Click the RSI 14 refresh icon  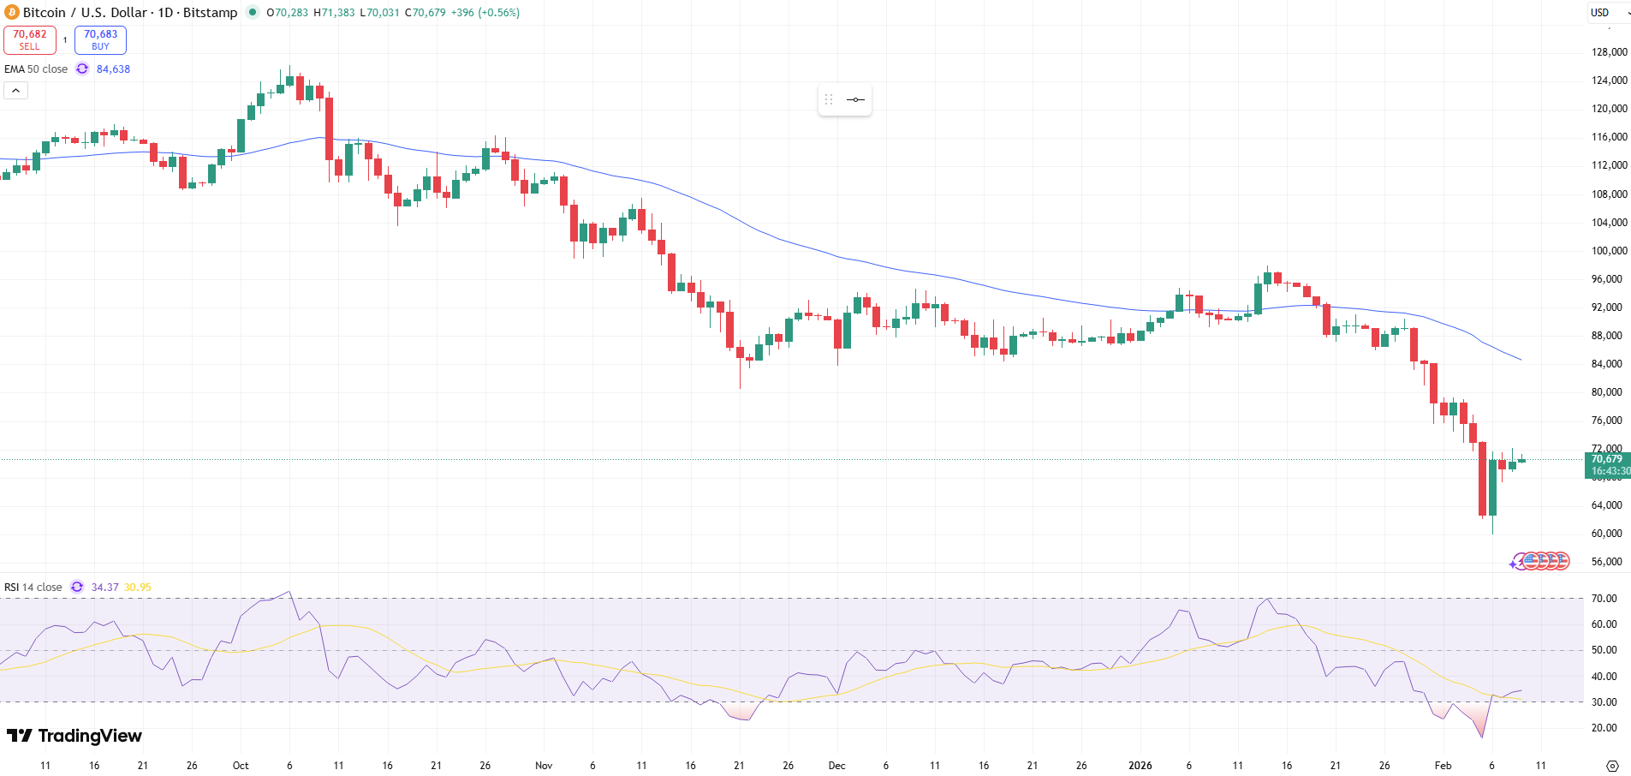point(76,587)
